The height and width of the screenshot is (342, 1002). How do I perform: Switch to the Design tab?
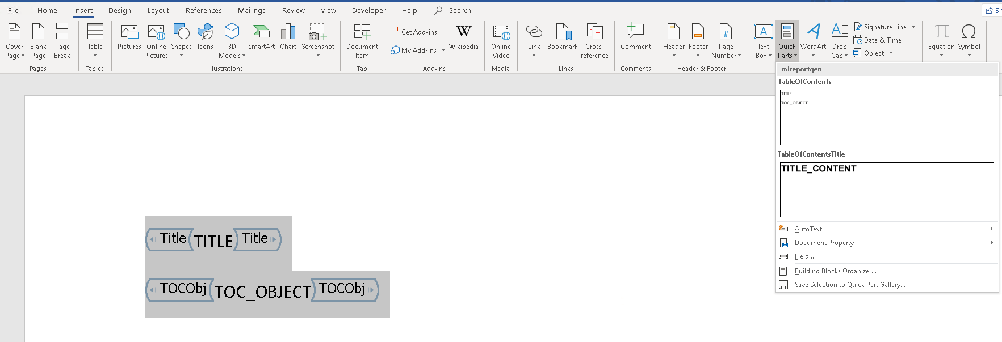[119, 11]
